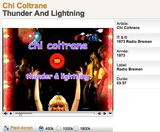Screen dimensions: 160x132
Task: Play the Thunder And Lightning video
Action: (11, 114)
